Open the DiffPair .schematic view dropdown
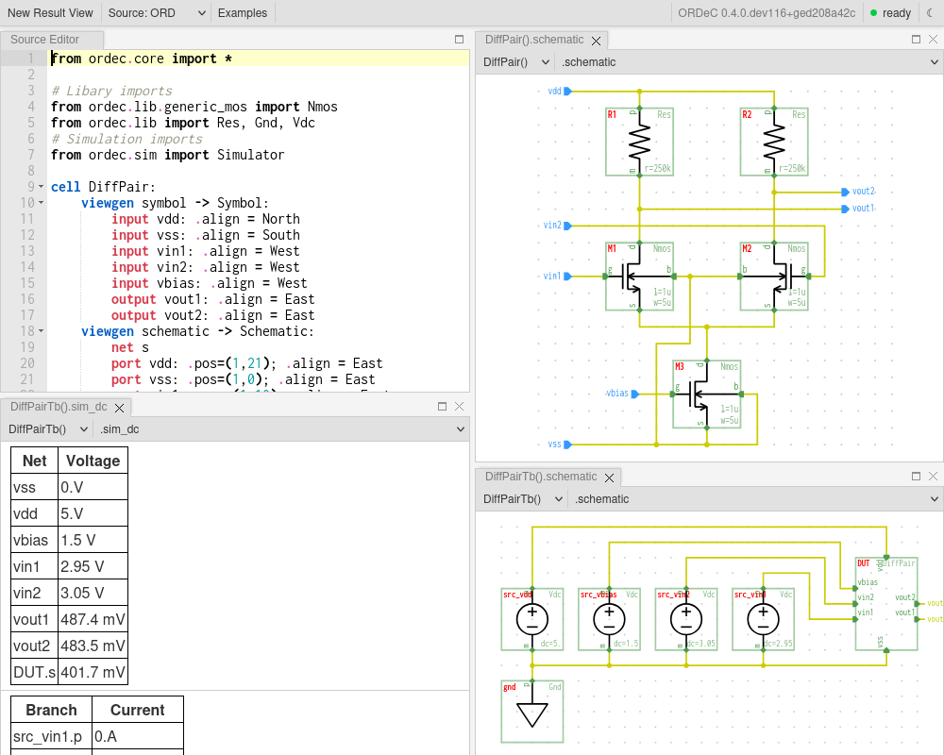Viewport: 944px width, 755px height. [749, 62]
